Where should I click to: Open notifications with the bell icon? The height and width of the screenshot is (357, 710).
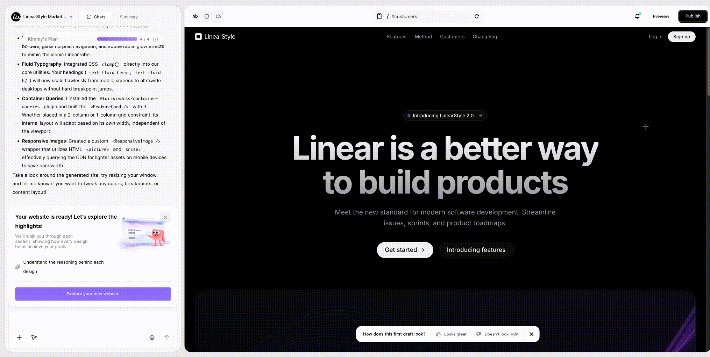(637, 16)
